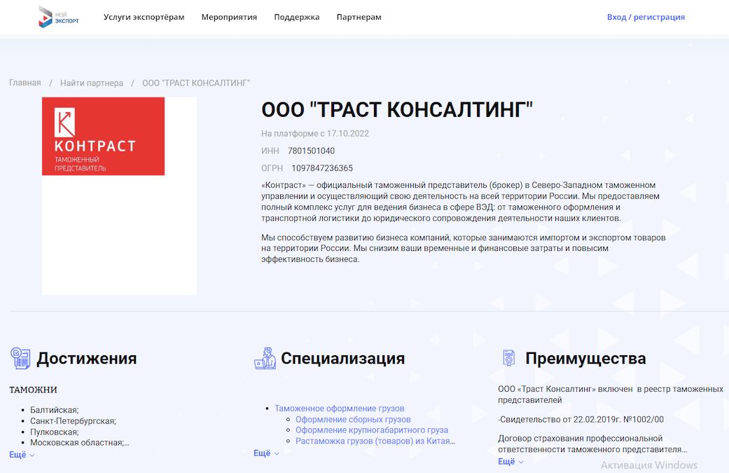Click the Мой Экспорт logo

pyautogui.click(x=59, y=17)
